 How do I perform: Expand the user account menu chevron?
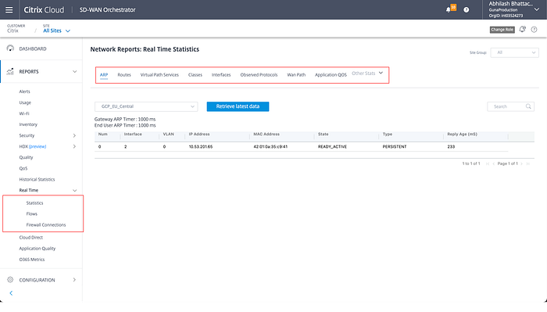[x=537, y=9]
